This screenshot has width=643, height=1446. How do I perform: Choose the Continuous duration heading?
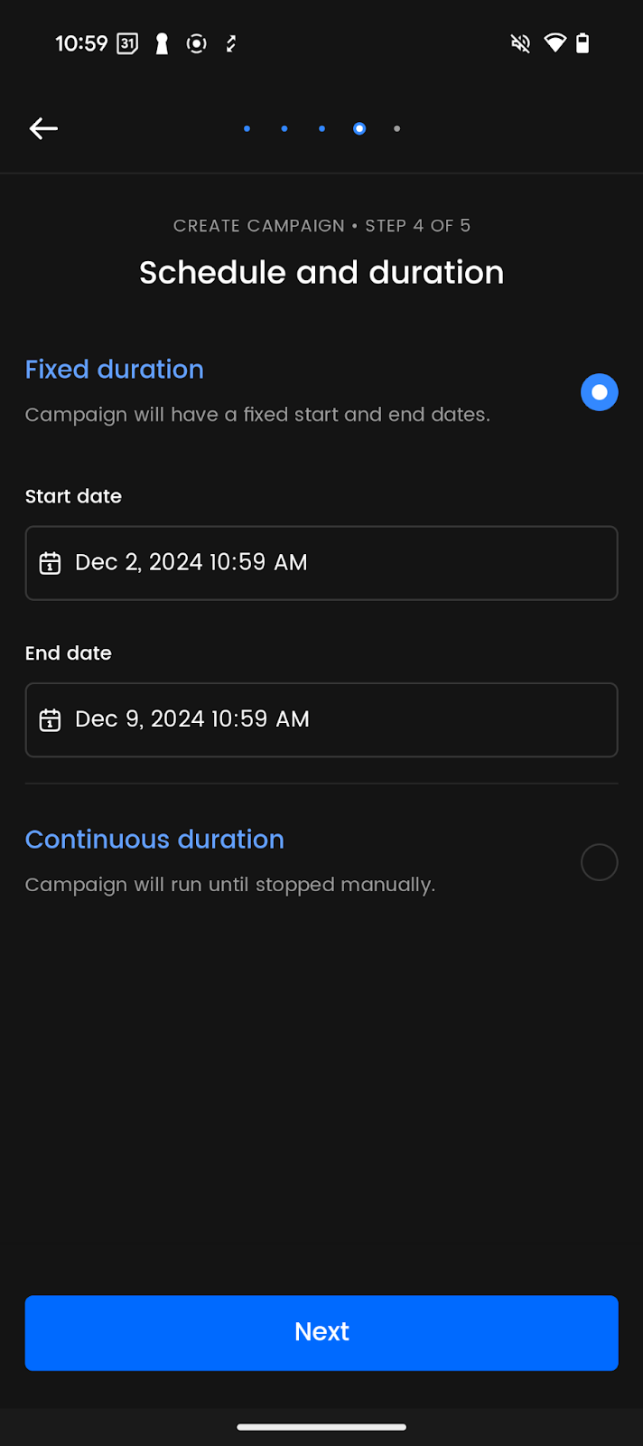pyautogui.click(x=154, y=840)
